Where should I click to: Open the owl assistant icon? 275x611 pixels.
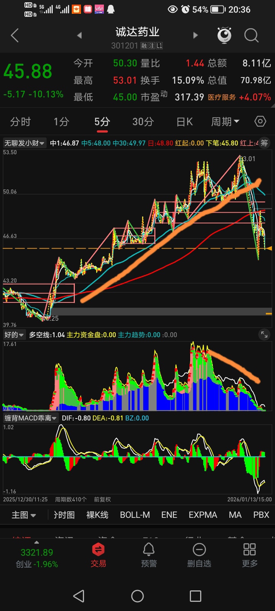pos(225,35)
